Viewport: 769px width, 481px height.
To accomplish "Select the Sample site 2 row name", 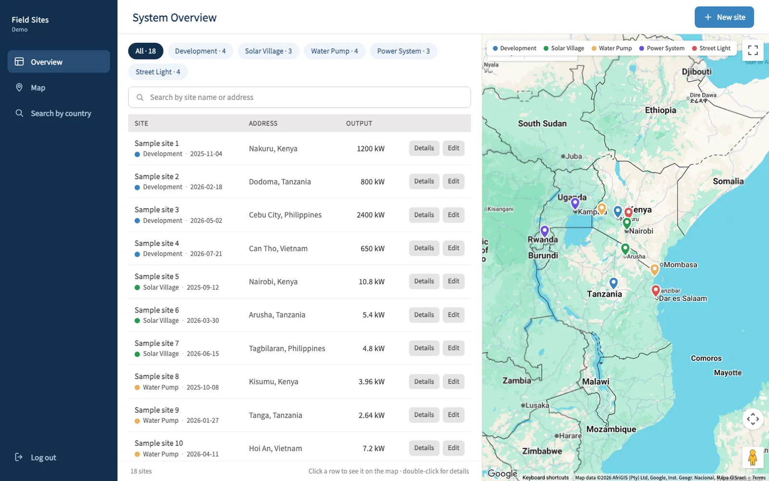I will tap(157, 177).
